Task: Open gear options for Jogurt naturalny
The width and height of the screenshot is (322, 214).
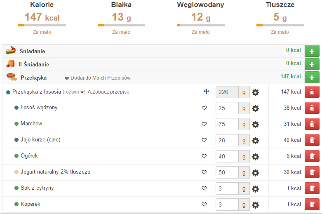Action: (x=255, y=172)
